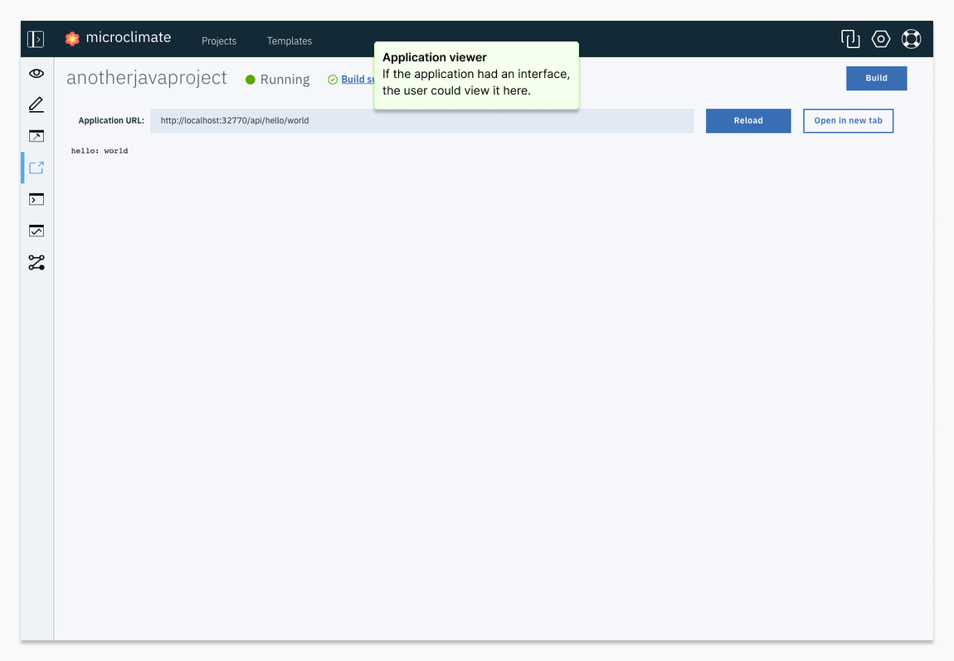
Task: Open the Projects menu
Action: [219, 41]
